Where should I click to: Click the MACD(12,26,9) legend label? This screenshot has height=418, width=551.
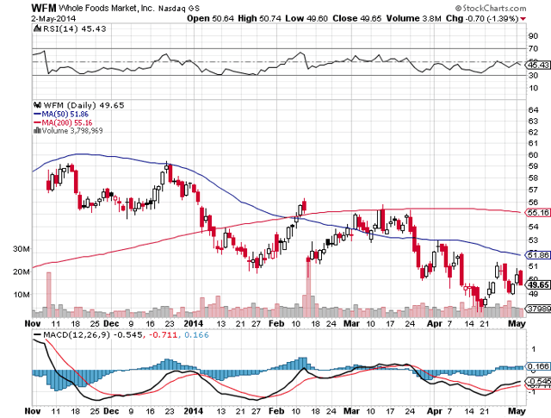pyautogui.click(x=77, y=334)
